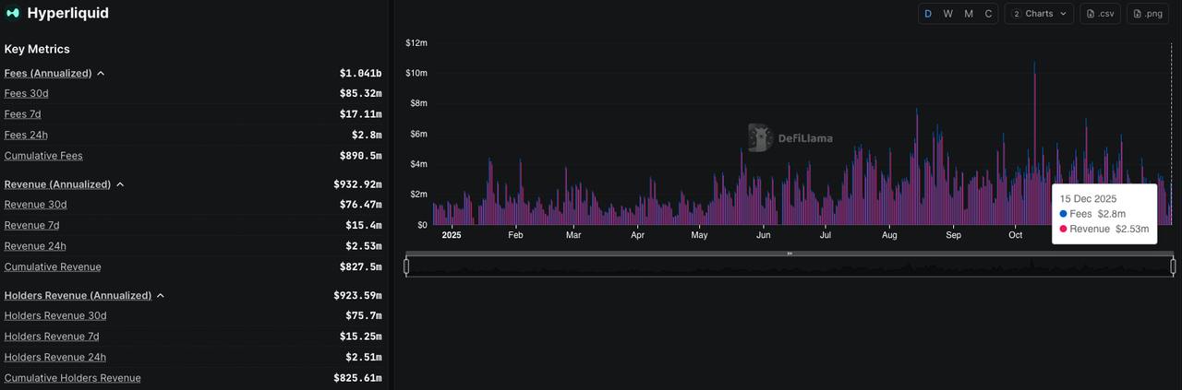This screenshot has width=1182, height=390.
Task: Click the $932.92m annualized revenue value
Action: click(357, 184)
